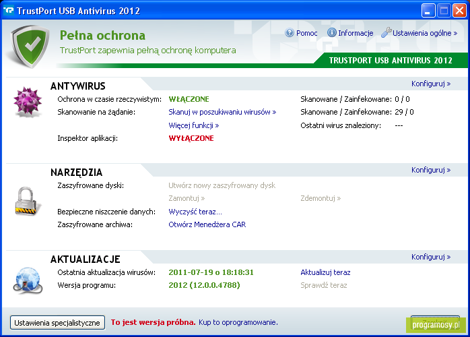470x337 pixels.
Task: Click the wrench Ustawienia ogólne icon
Action: (x=386, y=32)
